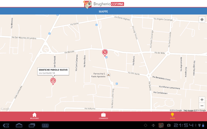Image resolution: width=207 pixels, height=129 pixels.
Task: Tap the my-location crosshair button
Action: pyautogui.click(x=202, y=20)
